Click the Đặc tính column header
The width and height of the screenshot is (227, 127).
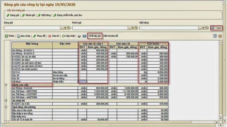pos(65,45)
